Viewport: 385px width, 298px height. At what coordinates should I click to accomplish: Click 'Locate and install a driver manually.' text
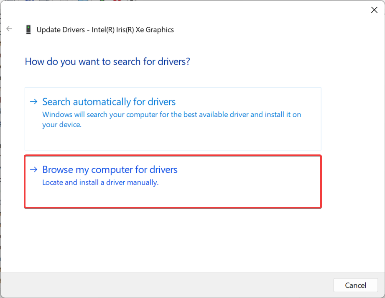pos(100,182)
